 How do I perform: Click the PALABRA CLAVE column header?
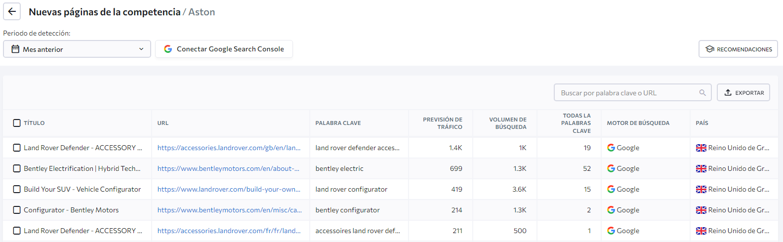(x=338, y=123)
